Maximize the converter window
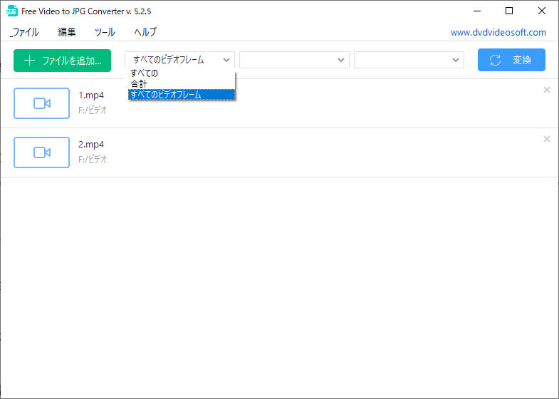The height and width of the screenshot is (399, 559). 508,11
